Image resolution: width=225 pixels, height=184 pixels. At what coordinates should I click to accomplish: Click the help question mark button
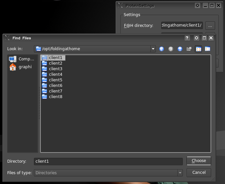pyautogui.click(x=187, y=38)
